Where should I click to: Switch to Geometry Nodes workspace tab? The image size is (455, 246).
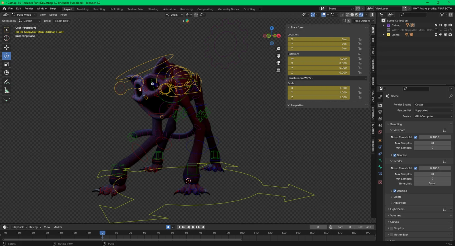[x=228, y=9]
